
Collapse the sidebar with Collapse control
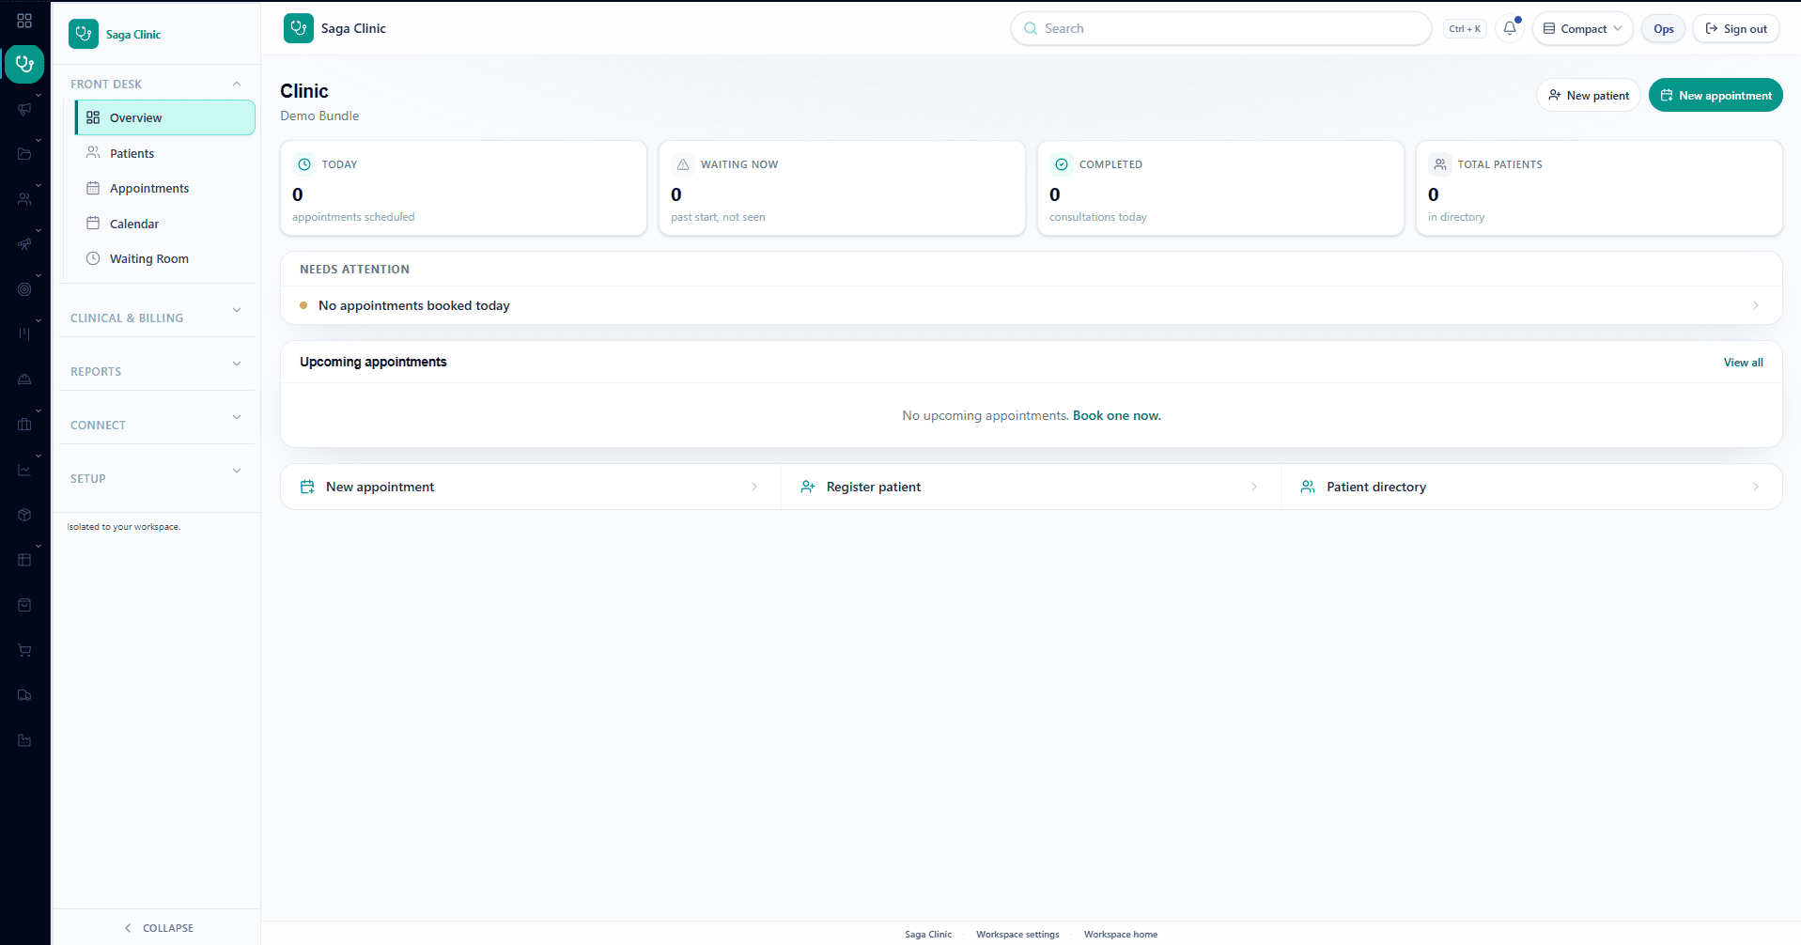pos(158,928)
